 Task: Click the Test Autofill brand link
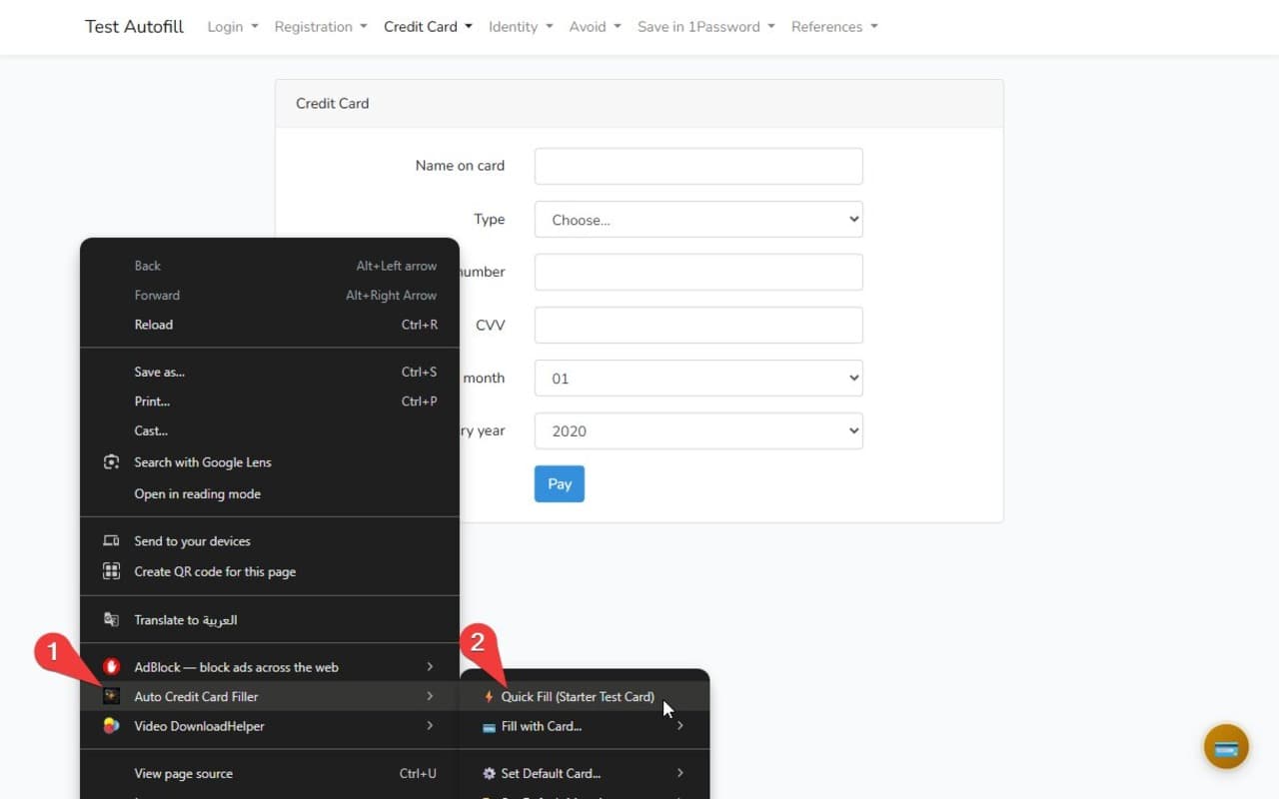click(x=134, y=27)
